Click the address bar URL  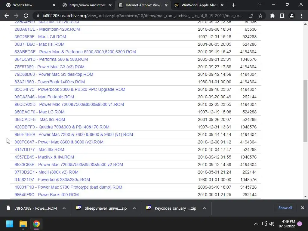pos(142,16)
